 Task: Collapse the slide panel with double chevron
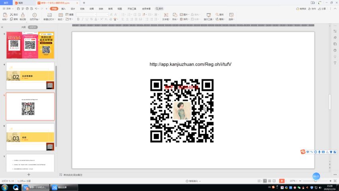pos(2,27)
